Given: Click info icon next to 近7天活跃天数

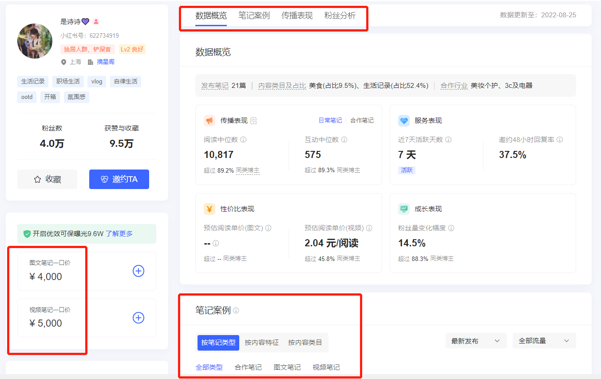Looking at the screenshot, I should (x=448, y=139).
